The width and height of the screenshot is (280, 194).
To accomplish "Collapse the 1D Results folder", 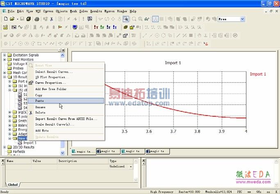I will pyautogui.click(x=5, y=77).
